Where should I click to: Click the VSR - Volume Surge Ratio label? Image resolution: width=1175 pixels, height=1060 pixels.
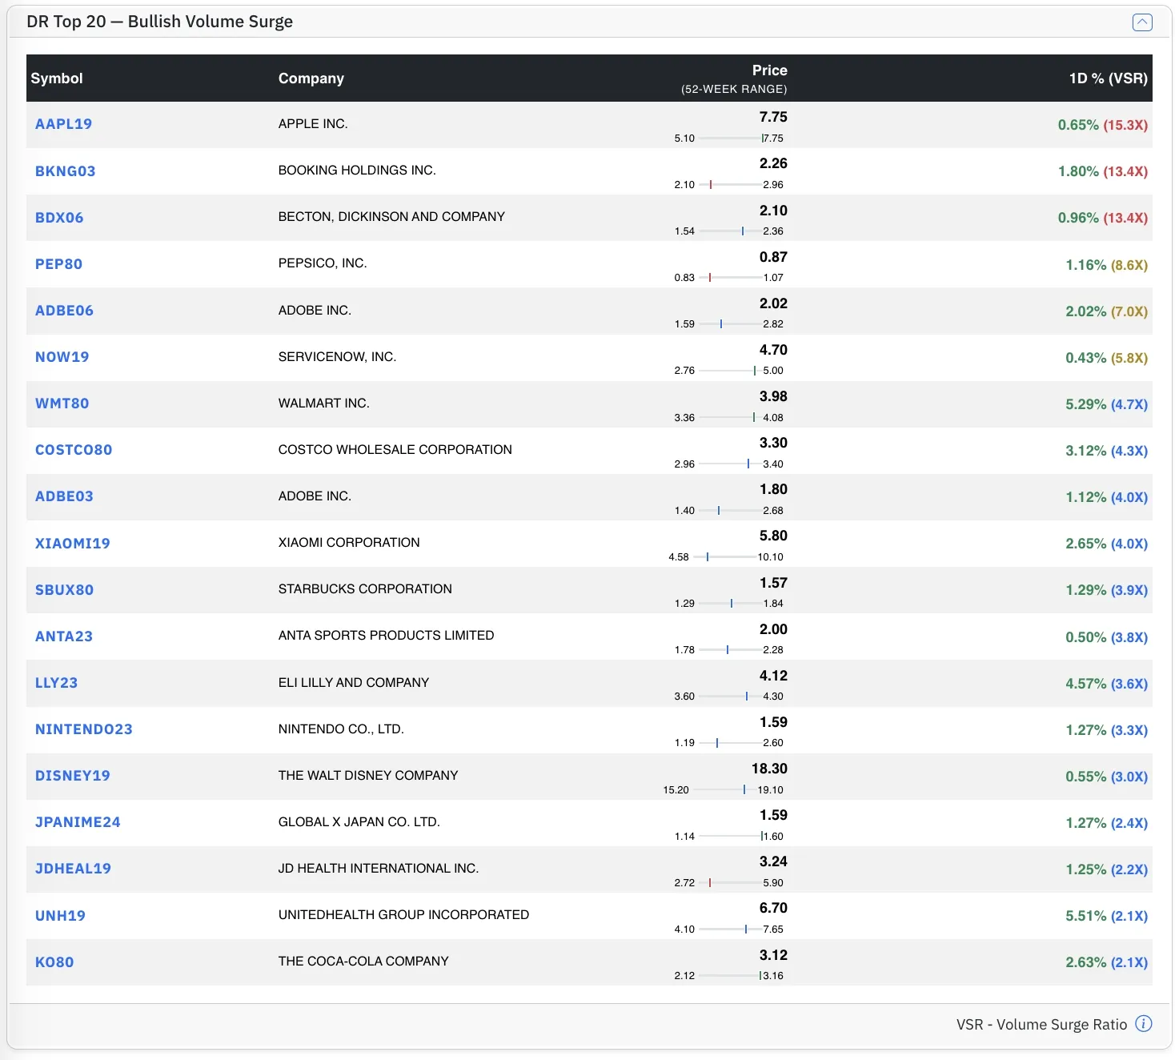point(1041,1024)
